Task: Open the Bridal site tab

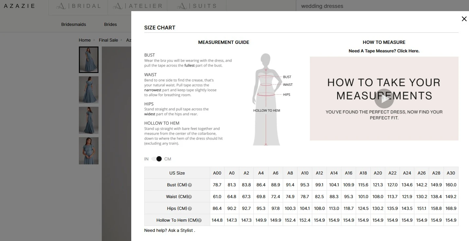Action: [79, 6]
